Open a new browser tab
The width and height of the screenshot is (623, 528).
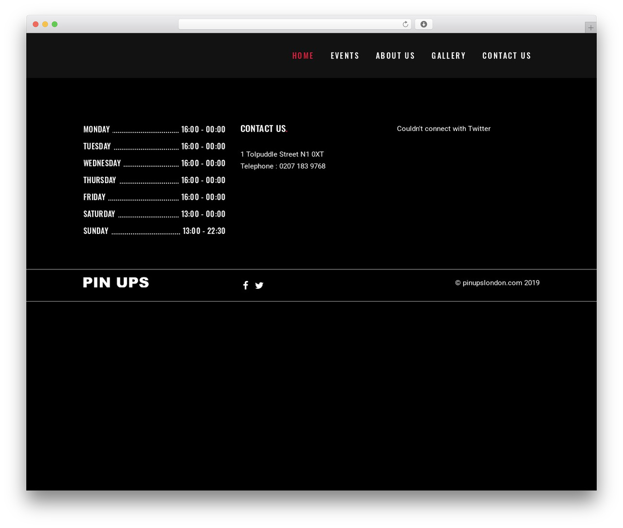[x=590, y=28]
